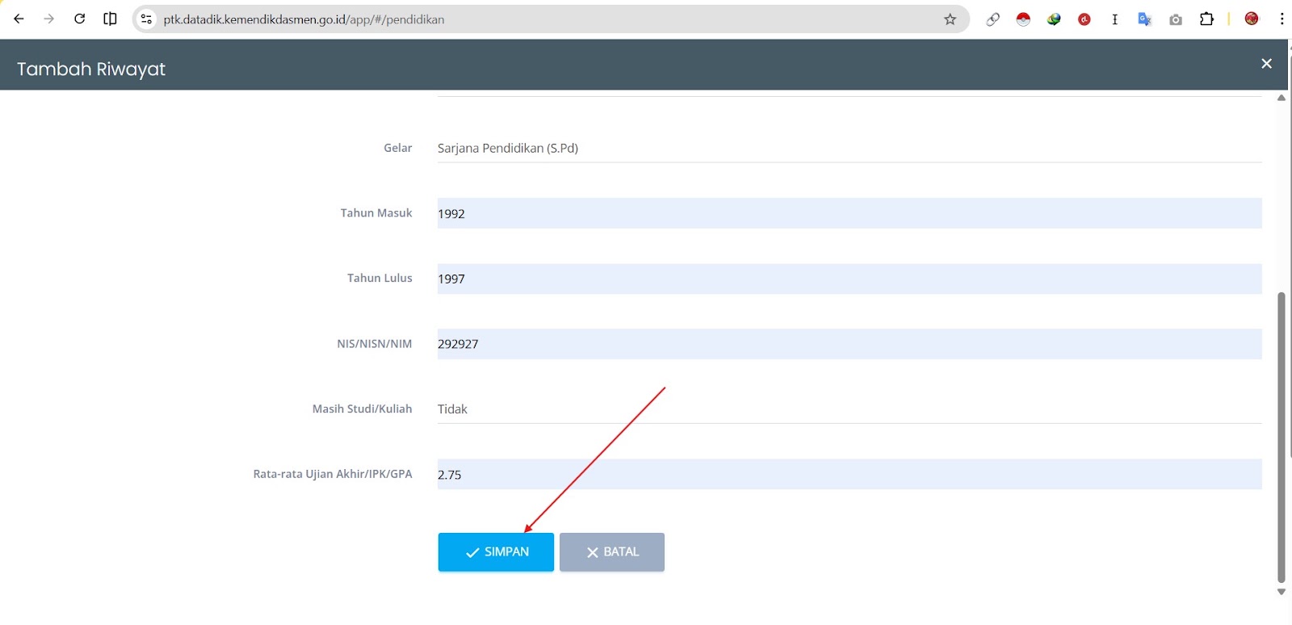The image size is (1292, 625).
Task: Click the scrollbar down arrow
Action: point(1282,592)
